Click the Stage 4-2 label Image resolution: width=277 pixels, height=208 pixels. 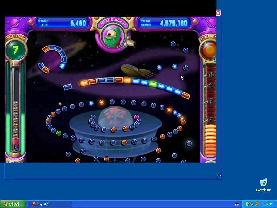pos(43,23)
